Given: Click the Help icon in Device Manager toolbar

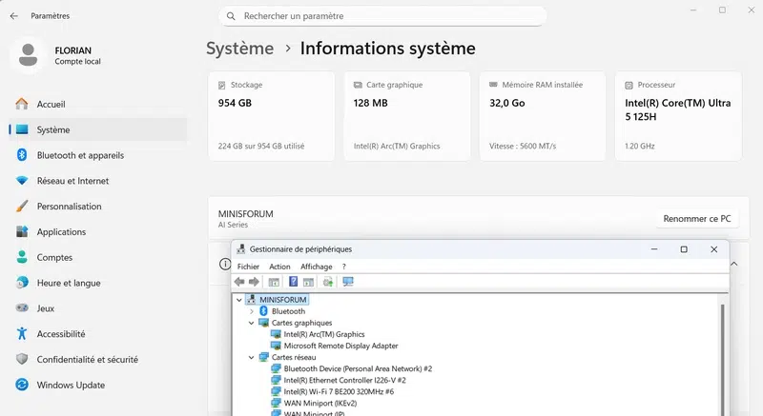Looking at the screenshot, I should (x=294, y=282).
